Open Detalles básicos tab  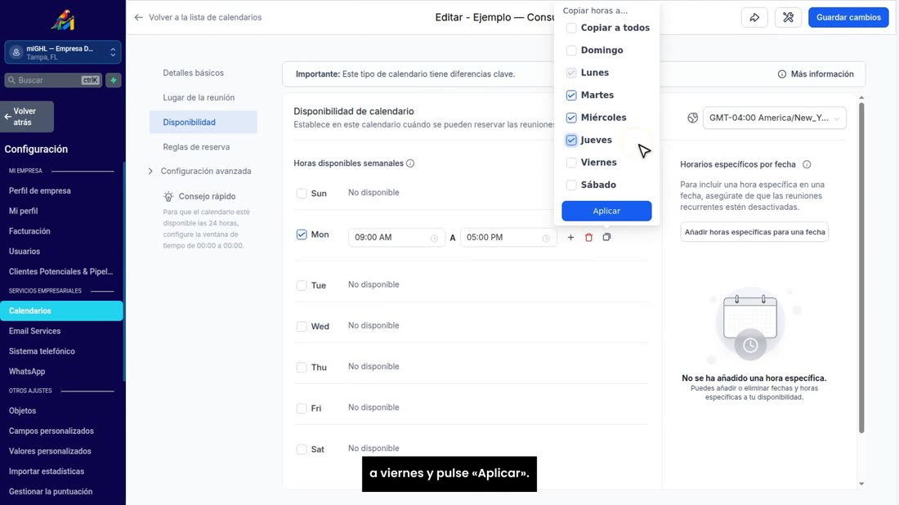pyautogui.click(x=193, y=73)
